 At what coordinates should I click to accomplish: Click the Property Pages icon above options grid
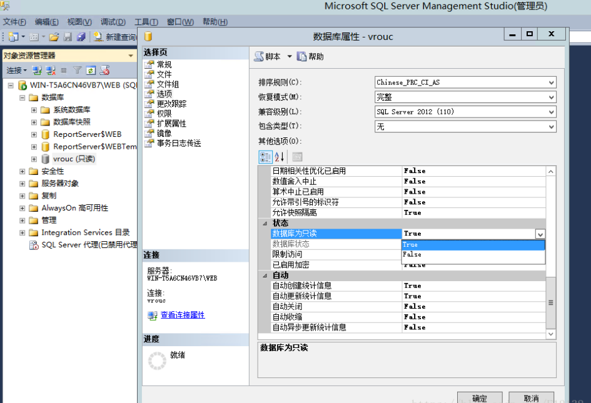(298, 157)
